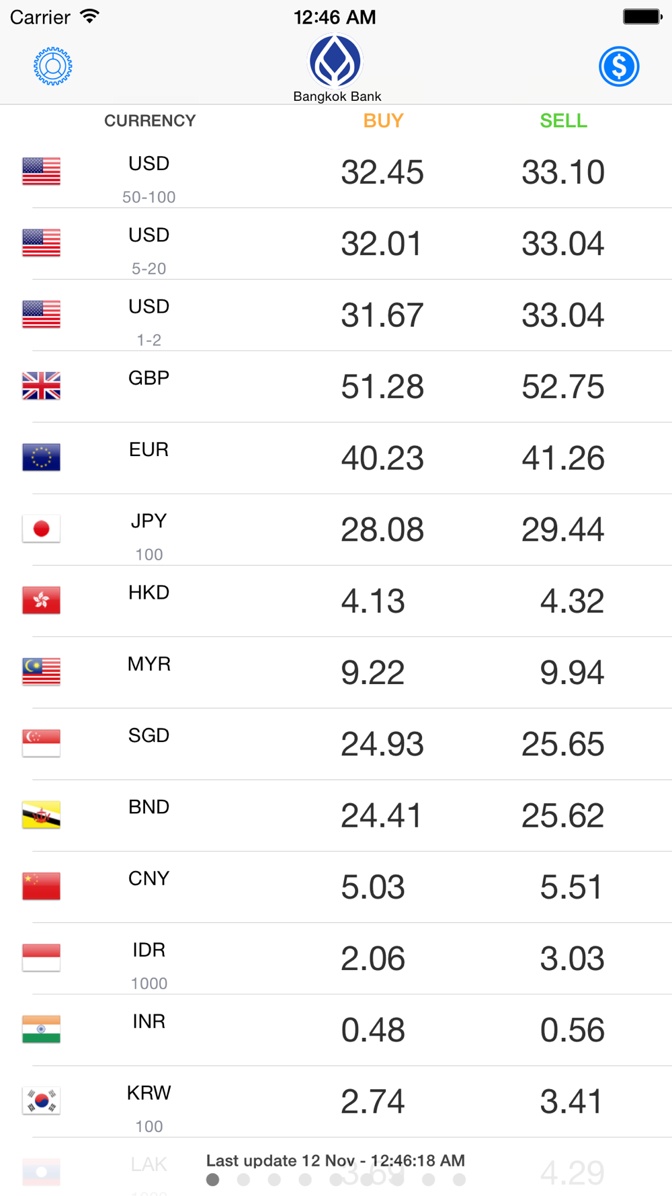The image size is (672, 1196).
Task: Tap the Malaysia flag icon
Action: (41, 672)
